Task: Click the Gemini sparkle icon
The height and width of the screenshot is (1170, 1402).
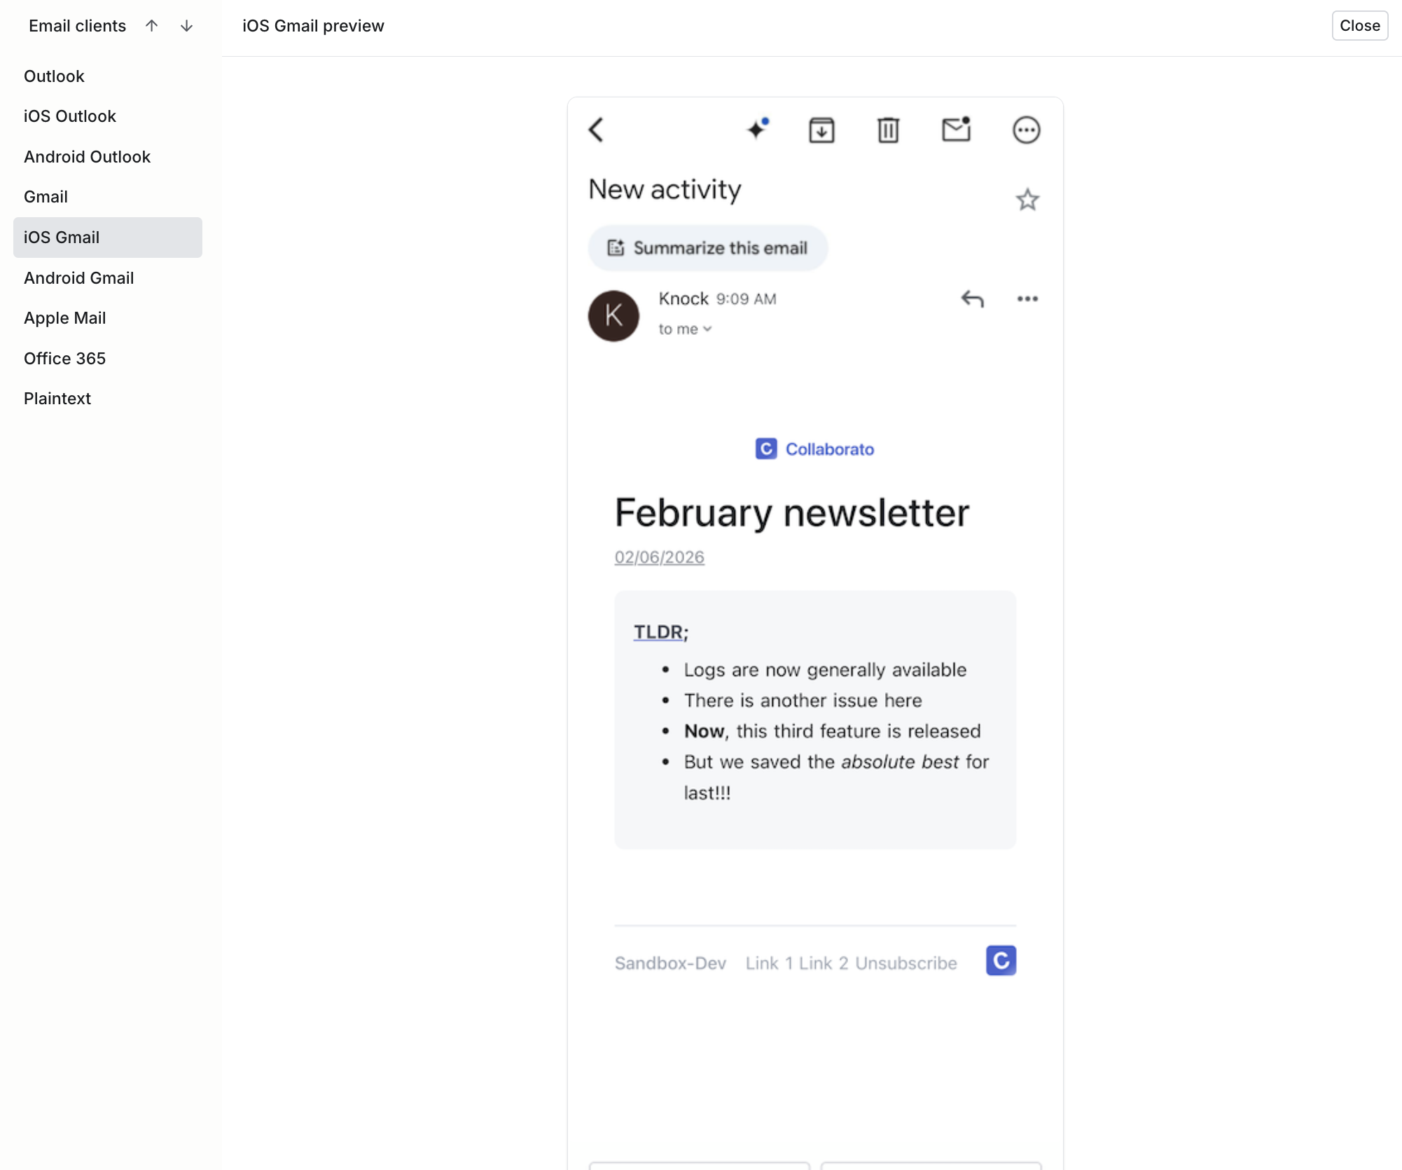Action: (757, 130)
